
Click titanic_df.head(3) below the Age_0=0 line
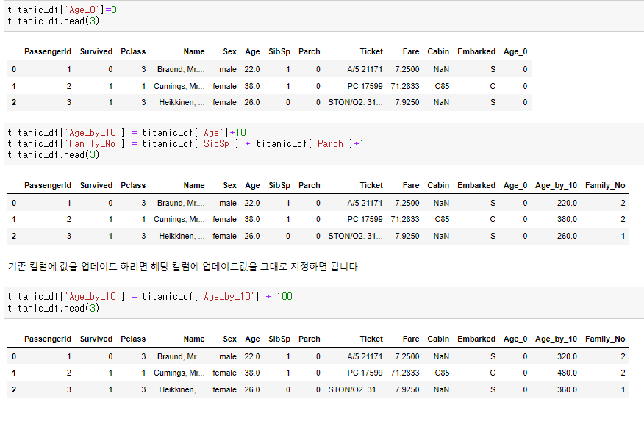click(x=54, y=21)
